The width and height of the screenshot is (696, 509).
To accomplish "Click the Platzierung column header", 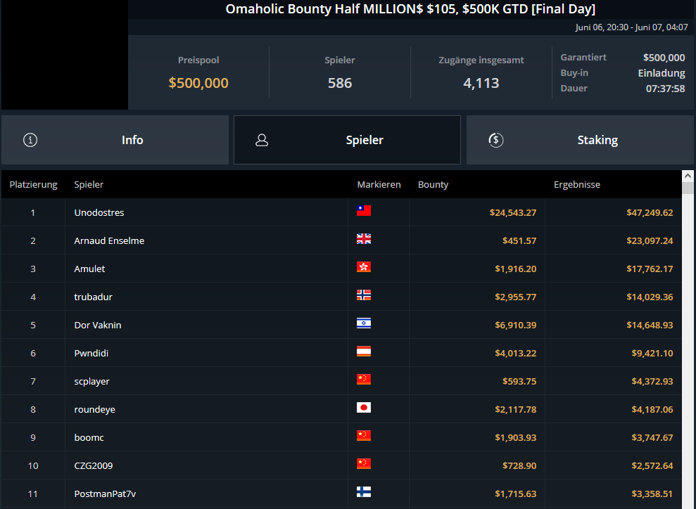I will [33, 184].
